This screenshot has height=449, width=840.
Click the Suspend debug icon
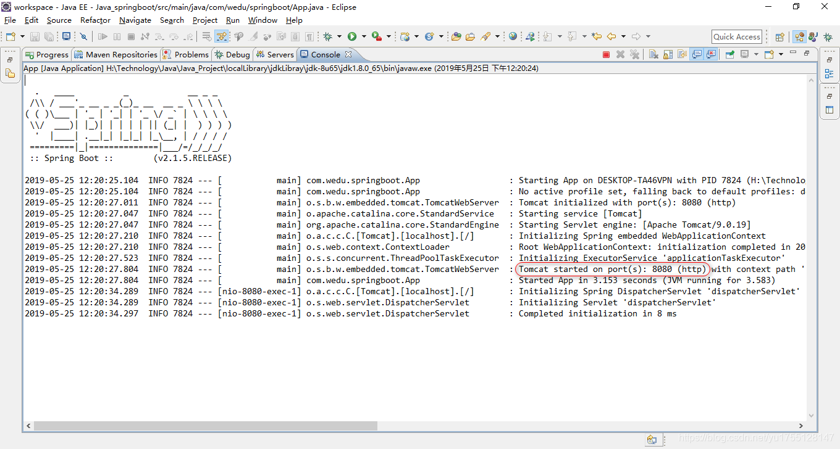coord(117,36)
